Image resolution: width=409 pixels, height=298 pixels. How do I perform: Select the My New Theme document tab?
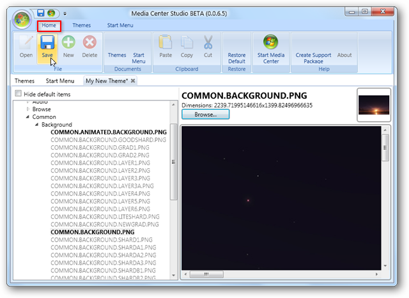(107, 81)
